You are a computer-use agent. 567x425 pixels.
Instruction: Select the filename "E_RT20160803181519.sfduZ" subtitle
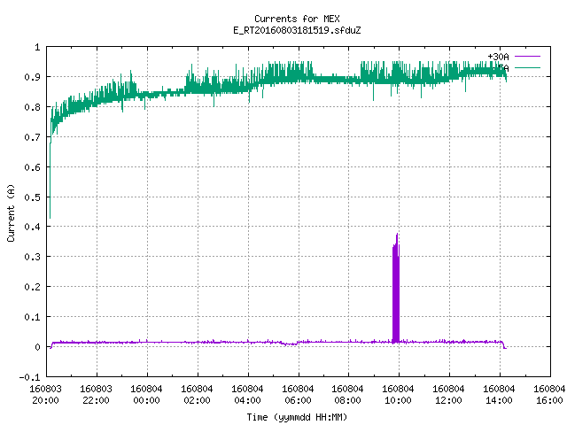[297, 30]
